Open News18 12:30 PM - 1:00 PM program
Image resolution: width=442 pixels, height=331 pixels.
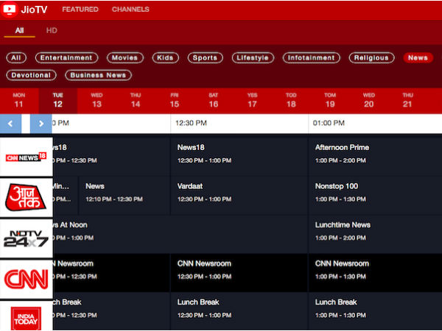coord(239,157)
